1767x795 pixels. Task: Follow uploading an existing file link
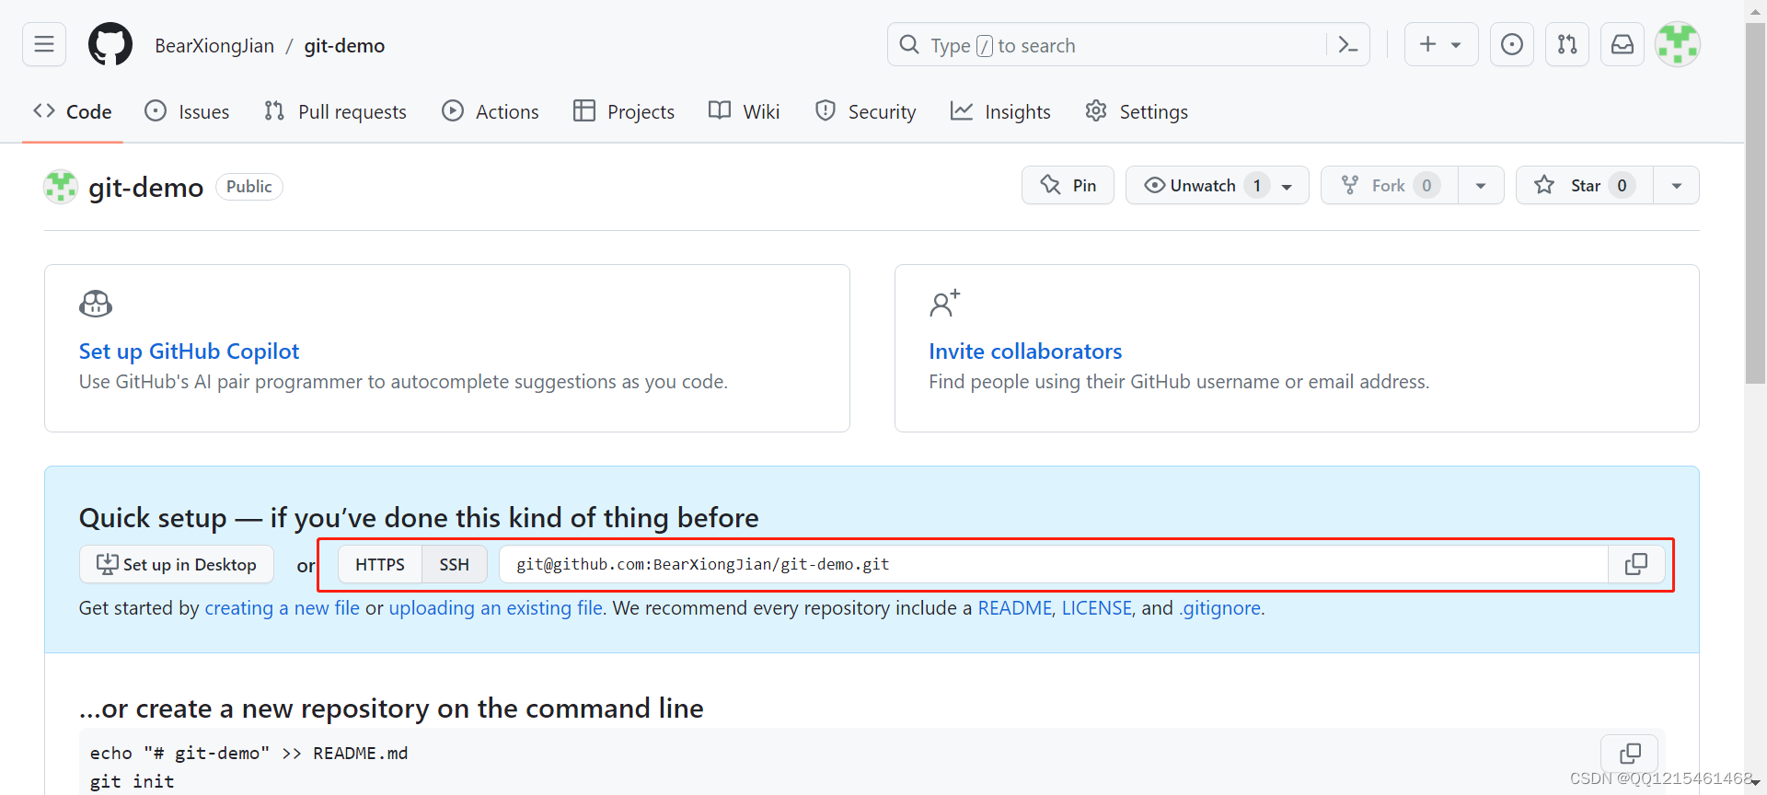click(496, 608)
